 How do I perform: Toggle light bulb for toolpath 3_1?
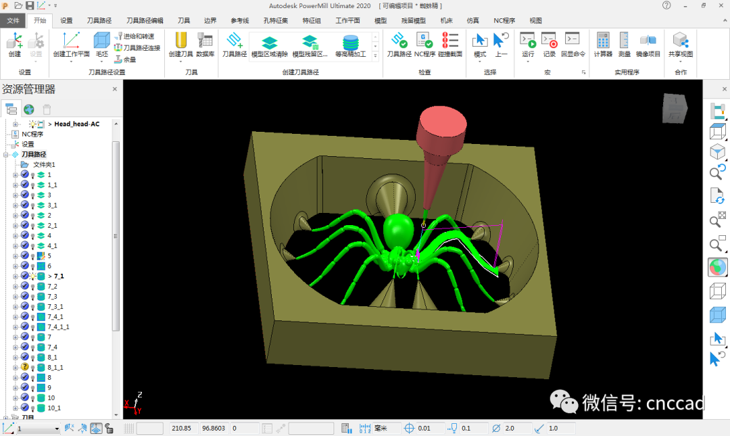[x=32, y=205]
